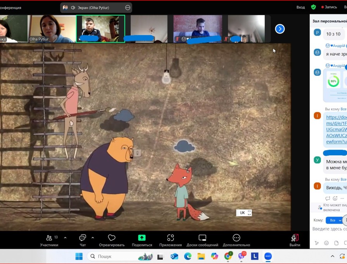Open the Participants panel icon
The height and width of the screenshot is (264, 347).
tap(49, 238)
